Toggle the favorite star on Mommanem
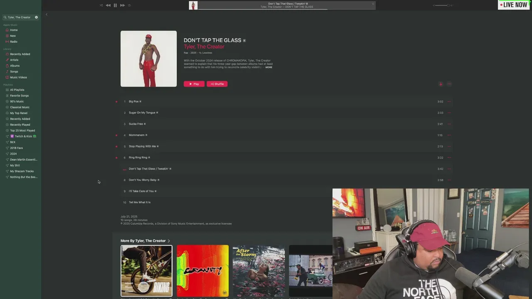Image resolution: width=532 pixels, height=299 pixels. click(x=116, y=135)
